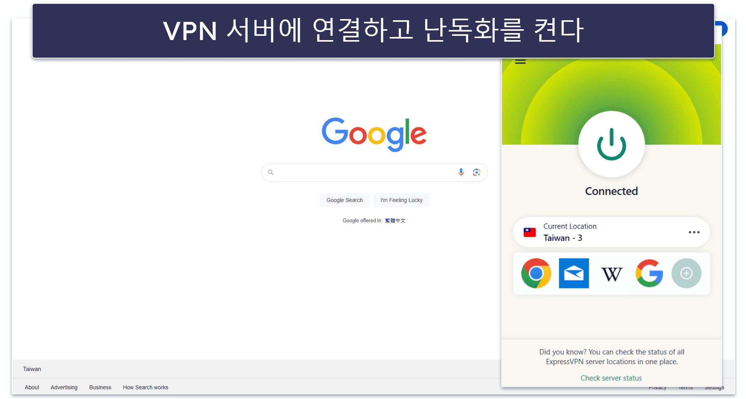
Task: Click the Taiwan flag icon
Action: [x=529, y=232]
